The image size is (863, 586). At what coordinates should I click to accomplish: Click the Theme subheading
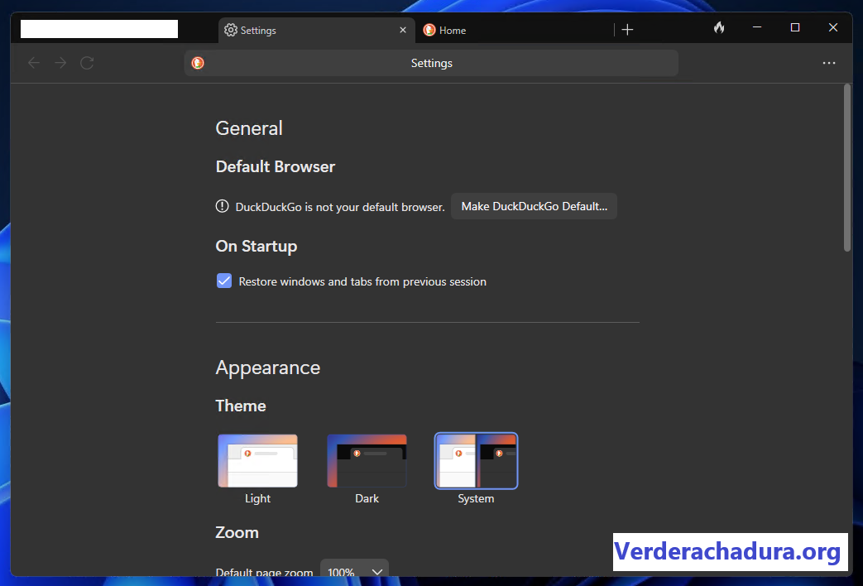[x=241, y=406]
